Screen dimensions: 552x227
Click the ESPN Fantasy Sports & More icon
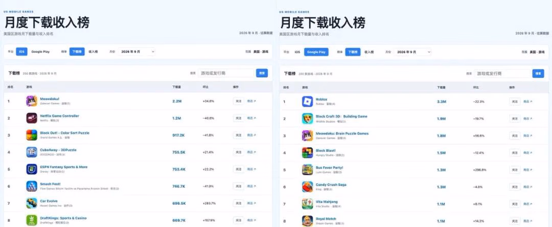(x=32, y=169)
